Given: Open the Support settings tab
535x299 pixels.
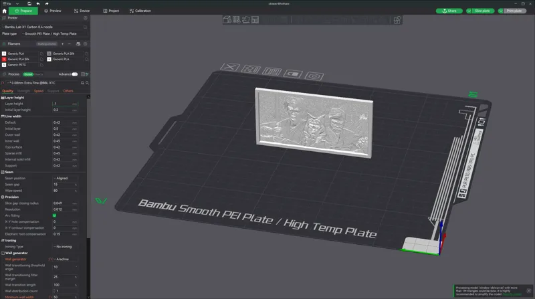Looking at the screenshot, I should click(53, 91).
